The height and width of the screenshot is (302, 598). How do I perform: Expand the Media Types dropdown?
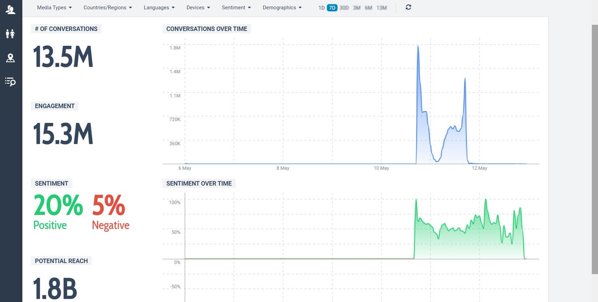(54, 7)
